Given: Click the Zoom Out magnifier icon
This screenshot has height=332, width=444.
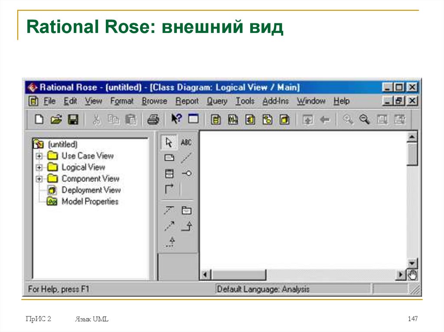Looking at the screenshot, I should 364,119.
